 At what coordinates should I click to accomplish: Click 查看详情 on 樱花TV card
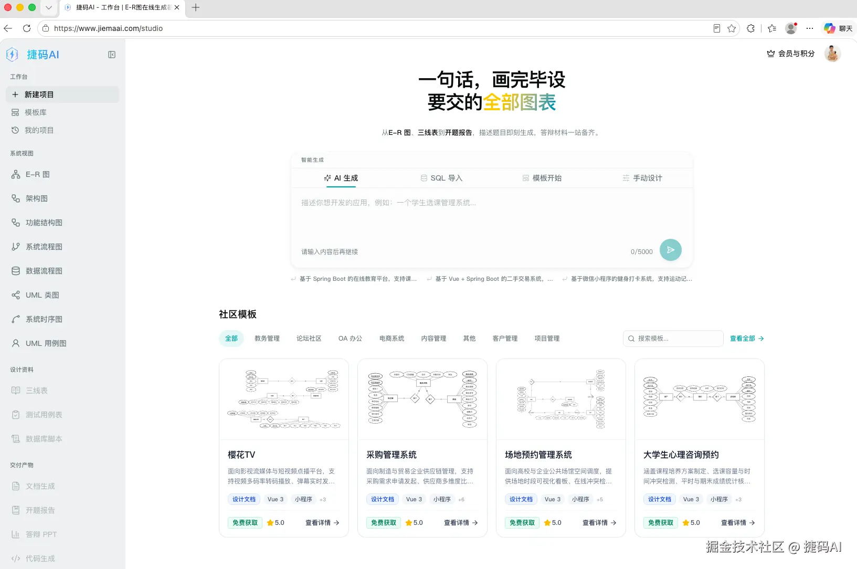322,523
